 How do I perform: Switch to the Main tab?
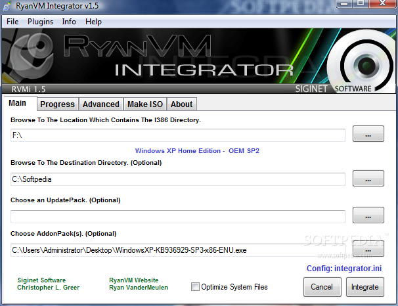pos(20,103)
